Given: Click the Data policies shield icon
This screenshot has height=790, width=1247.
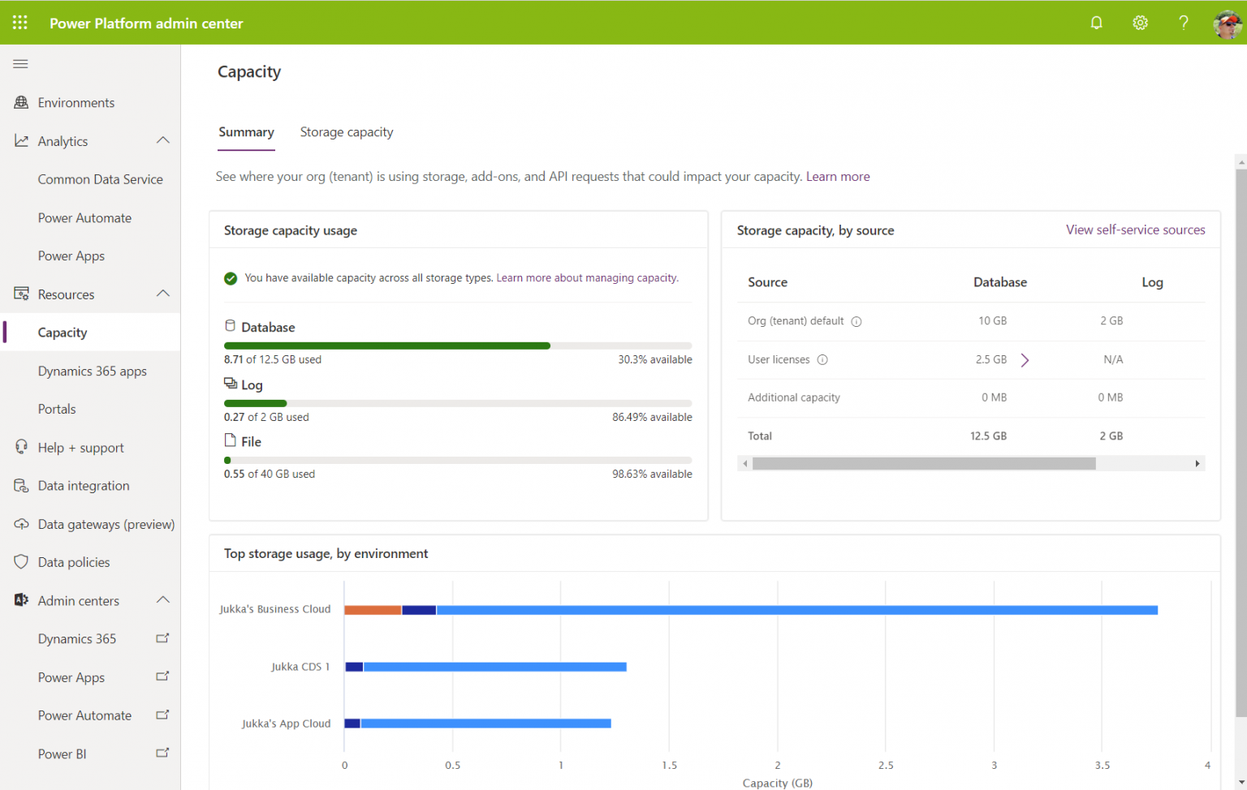Looking at the screenshot, I should pos(21,561).
